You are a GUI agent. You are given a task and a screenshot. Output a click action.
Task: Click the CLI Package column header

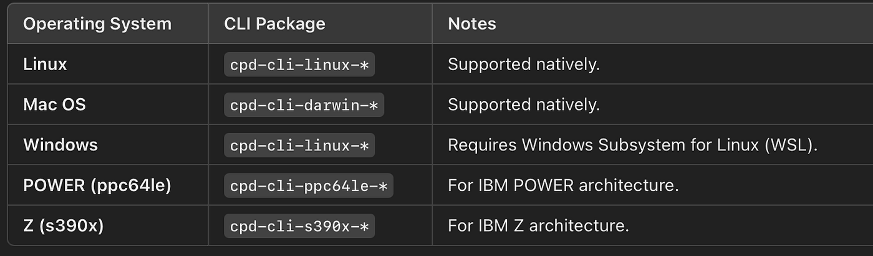pos(274,24)
